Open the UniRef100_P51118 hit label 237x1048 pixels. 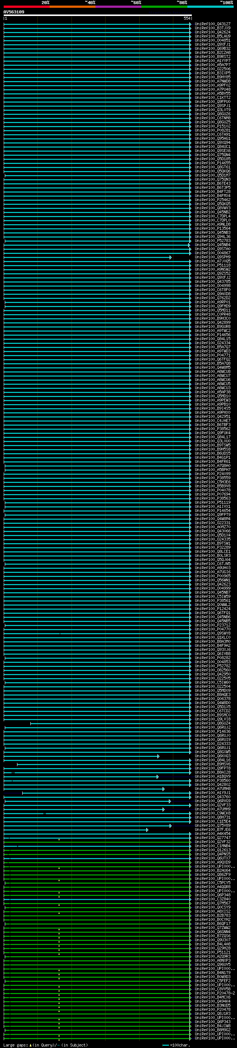coord(213,265)
